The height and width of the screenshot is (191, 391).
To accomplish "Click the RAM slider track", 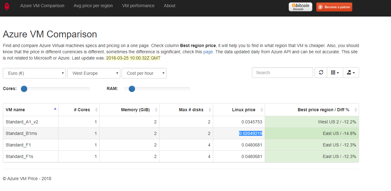I will (157, 89).
